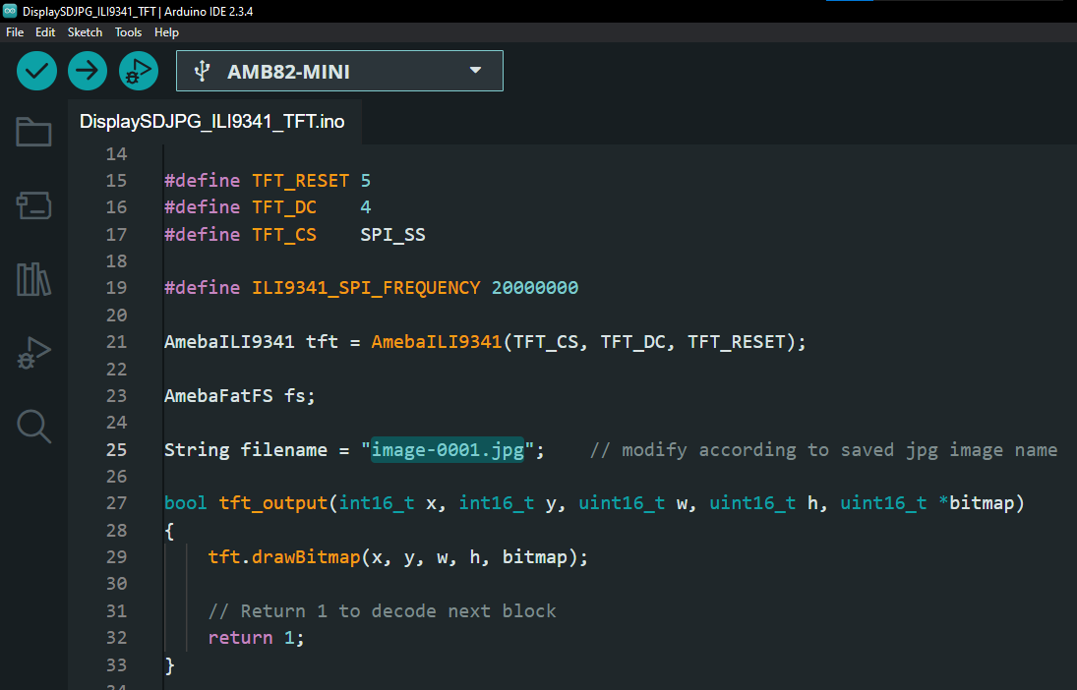Image resolution: width=1077 pixels, height=690 pixels.
Task: Open the Search magnifier in the sidebar
Action: (33, 426)
